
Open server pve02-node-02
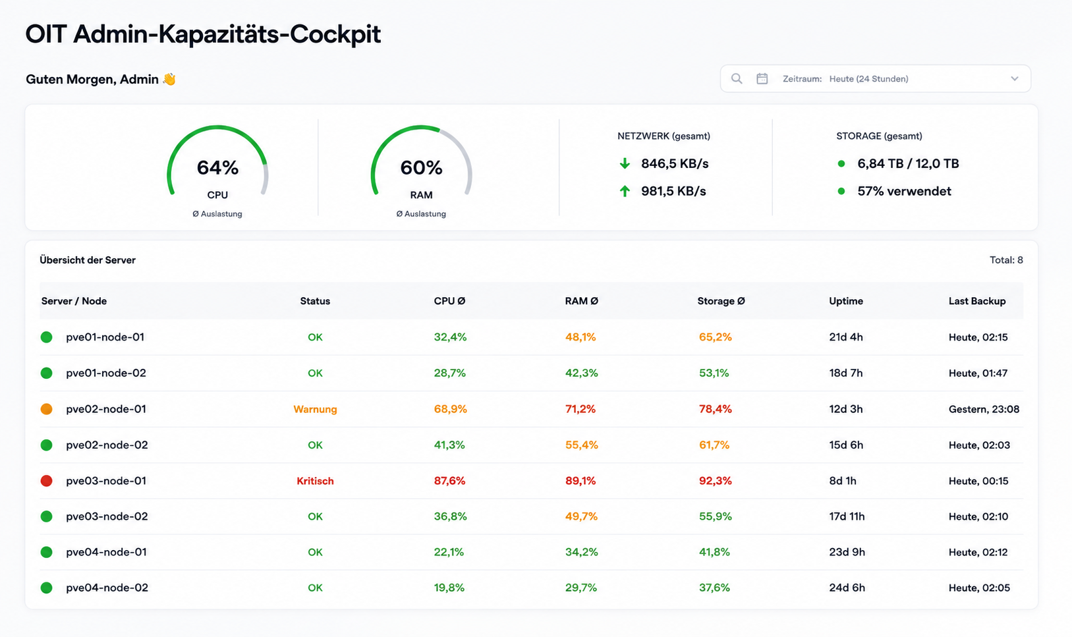tap(107, 445)
